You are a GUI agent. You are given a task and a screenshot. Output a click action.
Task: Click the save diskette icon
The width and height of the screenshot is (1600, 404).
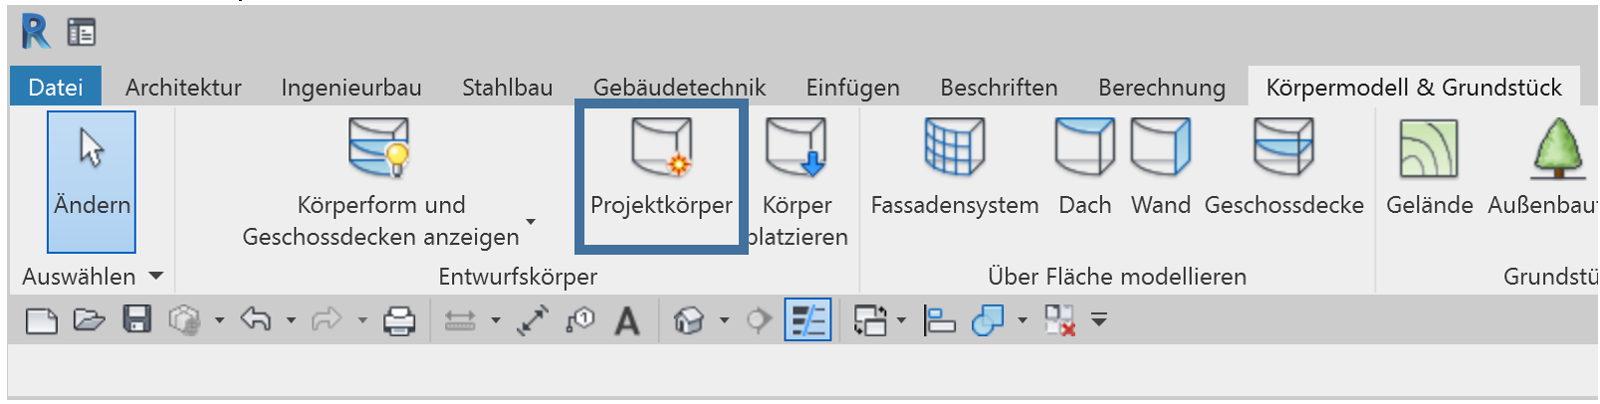coord(136,320)
